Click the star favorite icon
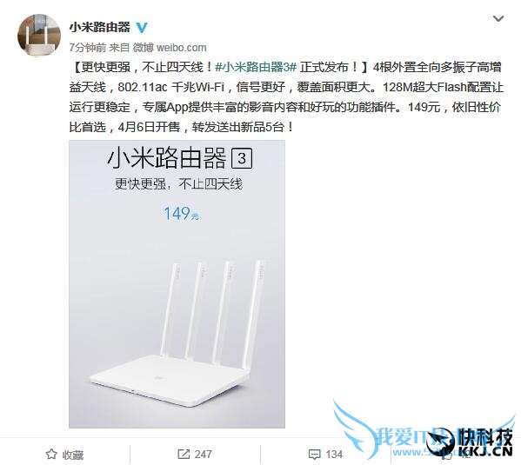This screenshot has height=465, width=521. pyautogui.click(x=51, y=454)
